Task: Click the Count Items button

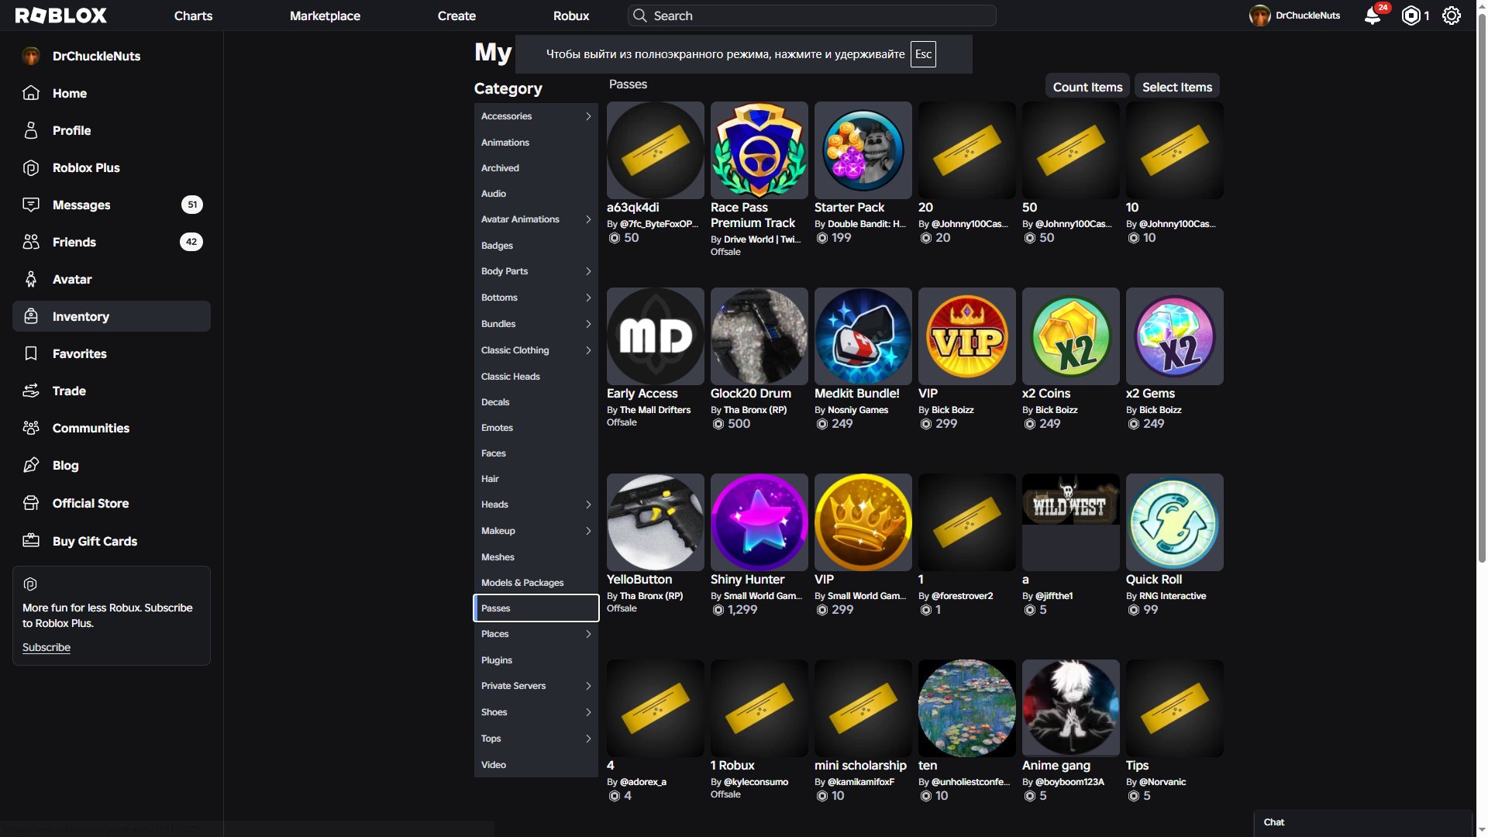Action: tap(1087, 87)
